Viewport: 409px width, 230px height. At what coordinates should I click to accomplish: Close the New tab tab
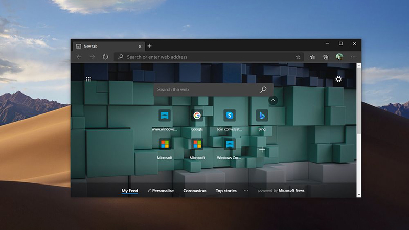click(x=140, y=47)
